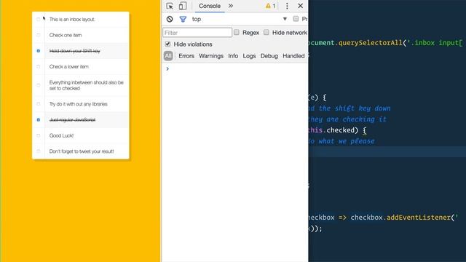Viewport: 466px width, 262px height.
Task: Activate the inspect element picker icon
Action: [170, 6]
